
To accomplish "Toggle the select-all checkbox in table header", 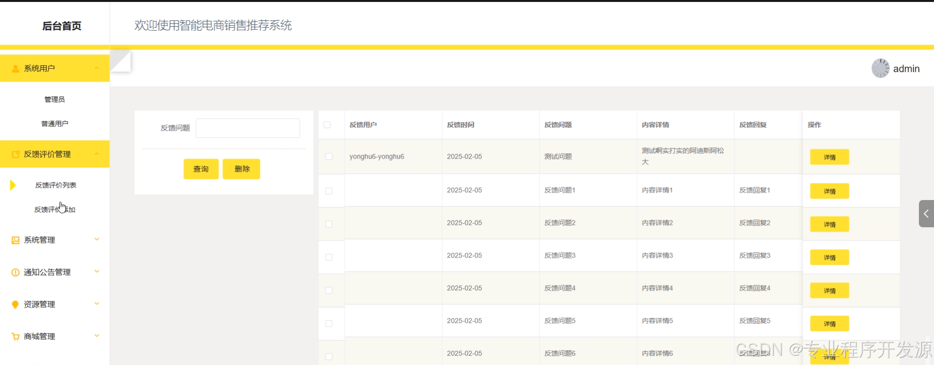I will 327,125.
